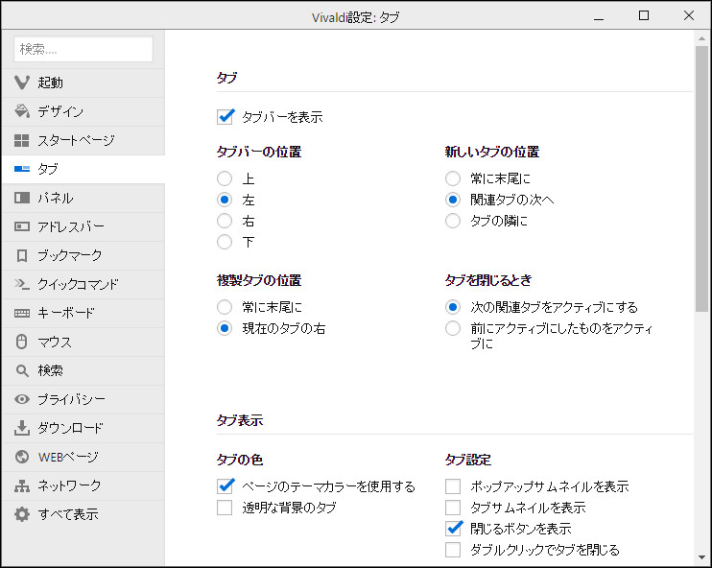The width and height of the screenshot is (712, 568).
Task: Click the panel icon beside パネル
Action: tap(22, 198)
